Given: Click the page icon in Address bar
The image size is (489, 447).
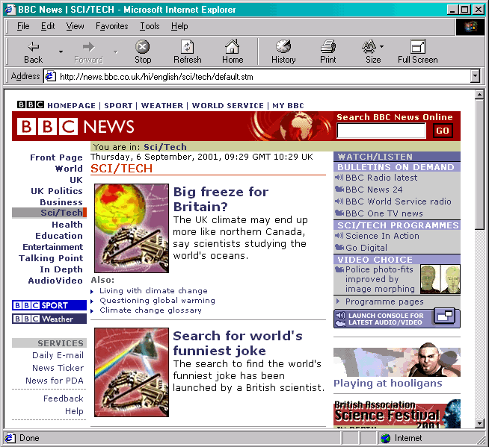Looking at the screenshot, I should [51, 76].
